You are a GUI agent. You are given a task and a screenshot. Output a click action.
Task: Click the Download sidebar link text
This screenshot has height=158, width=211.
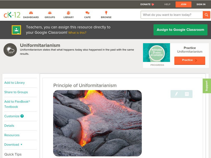[x=12, y=145]
